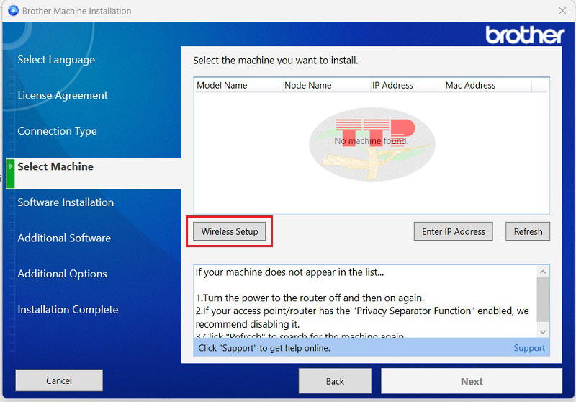
Task: Click the Cancel button
Action: [59, 380]
